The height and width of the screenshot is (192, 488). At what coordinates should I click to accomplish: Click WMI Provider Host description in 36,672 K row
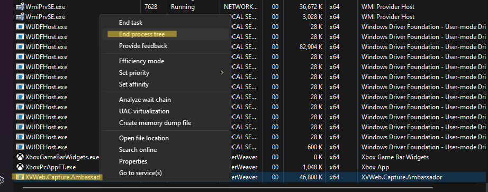pyautogui.click(x=388, y=7)
